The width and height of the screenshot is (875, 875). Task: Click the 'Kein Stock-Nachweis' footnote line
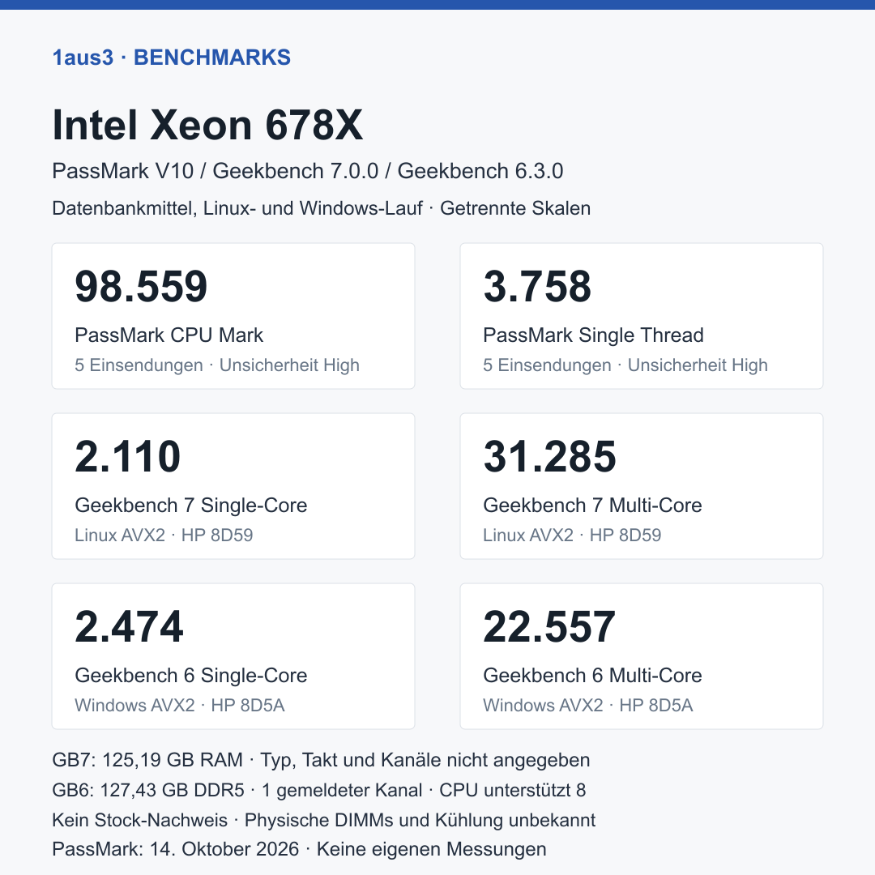323,820
